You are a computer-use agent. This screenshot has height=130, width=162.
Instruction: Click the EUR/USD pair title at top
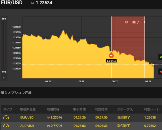pos(12,3)
